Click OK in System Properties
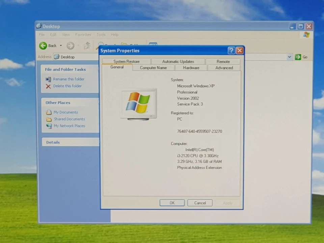The width and height of the screenshot is (324, 243). pyautogui.click(x=172, y=203)
